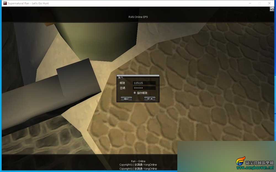Confirm login with the left dialog button
Viewport: 276px width, 172px height.
(126, 99)
